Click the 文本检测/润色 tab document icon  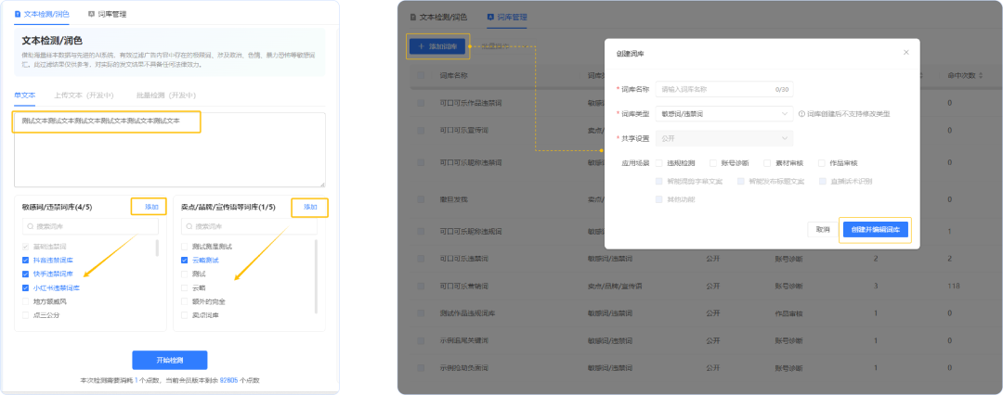click(17, 15)
